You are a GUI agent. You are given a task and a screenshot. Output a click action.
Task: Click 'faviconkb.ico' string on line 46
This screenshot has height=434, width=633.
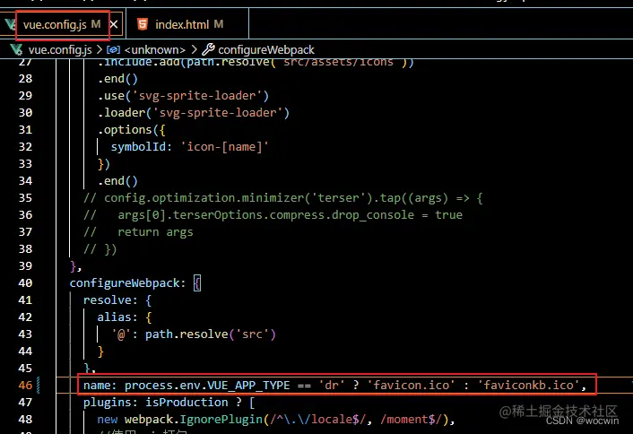tap(528, 386)
